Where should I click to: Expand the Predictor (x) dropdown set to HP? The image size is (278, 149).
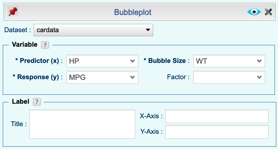102,61
